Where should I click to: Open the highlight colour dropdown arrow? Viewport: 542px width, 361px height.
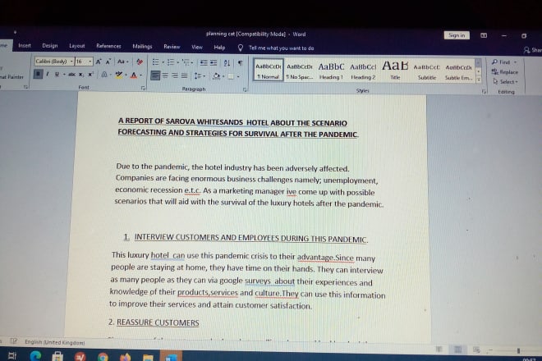pyautogui.click(x=126, y=75)
